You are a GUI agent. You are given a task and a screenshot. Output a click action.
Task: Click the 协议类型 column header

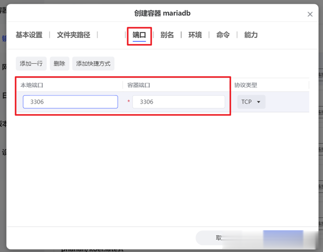coord(246,85)
